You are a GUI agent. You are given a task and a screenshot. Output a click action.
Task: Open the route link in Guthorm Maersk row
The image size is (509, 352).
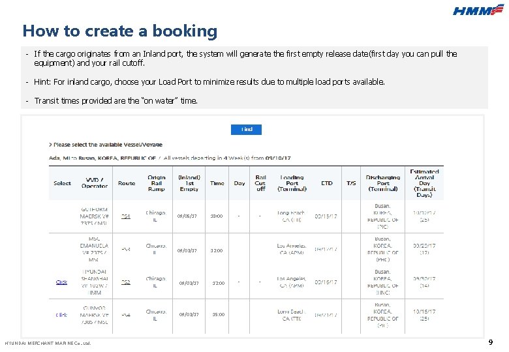[125, 216]
